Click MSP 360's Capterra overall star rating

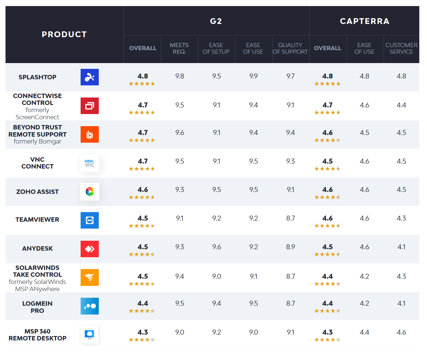click(327, 340)
